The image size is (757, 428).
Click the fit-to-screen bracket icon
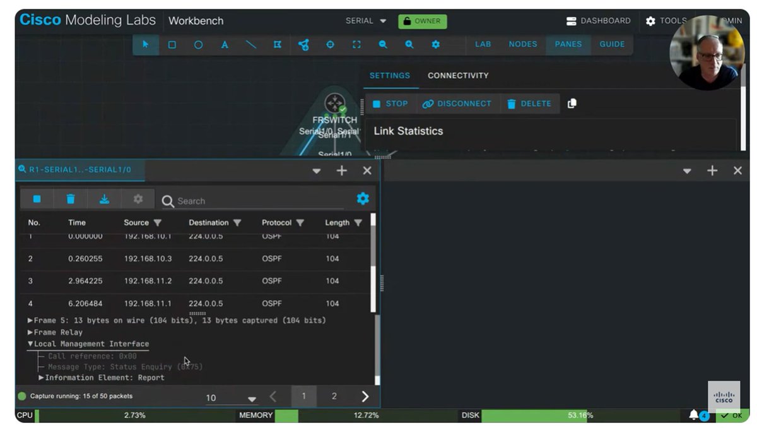point(356,45)
